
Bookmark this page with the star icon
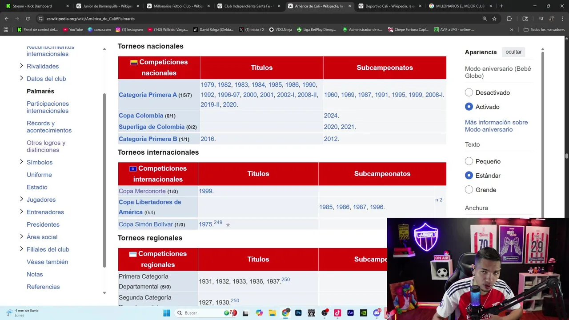[x=494, y=19]
